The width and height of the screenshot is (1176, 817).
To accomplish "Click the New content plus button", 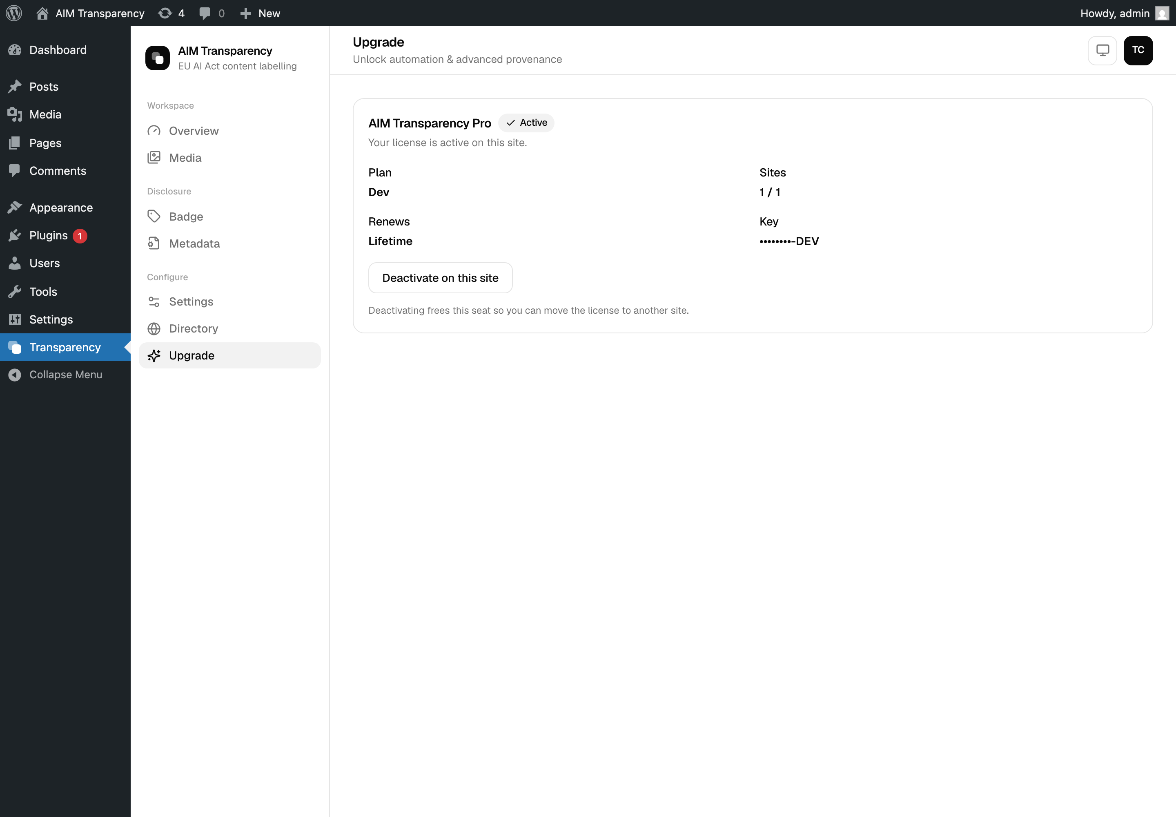I will pyautogui.click(x=260, y=13).
